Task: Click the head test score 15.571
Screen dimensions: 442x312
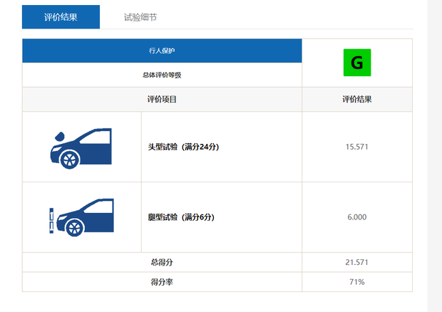Action: click(x=356, y=147)
